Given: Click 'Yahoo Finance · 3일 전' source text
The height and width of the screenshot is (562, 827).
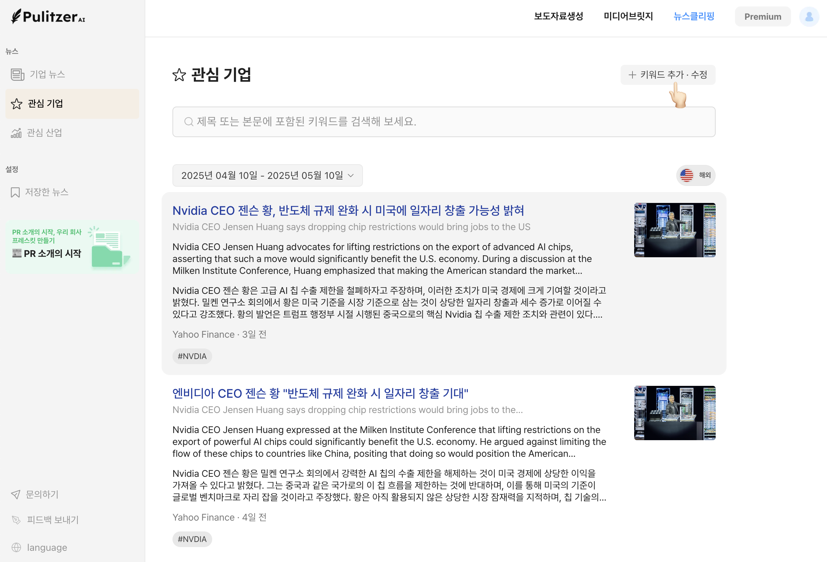Looking at the screenshot, I should [x=220, y=334].
